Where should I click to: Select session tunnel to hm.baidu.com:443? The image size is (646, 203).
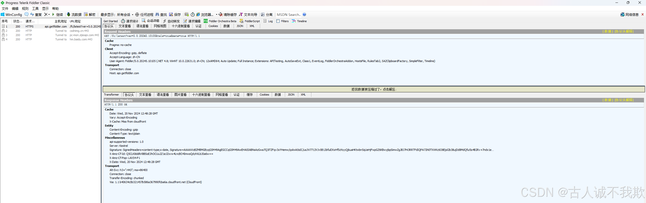click(x=50, y=39)
